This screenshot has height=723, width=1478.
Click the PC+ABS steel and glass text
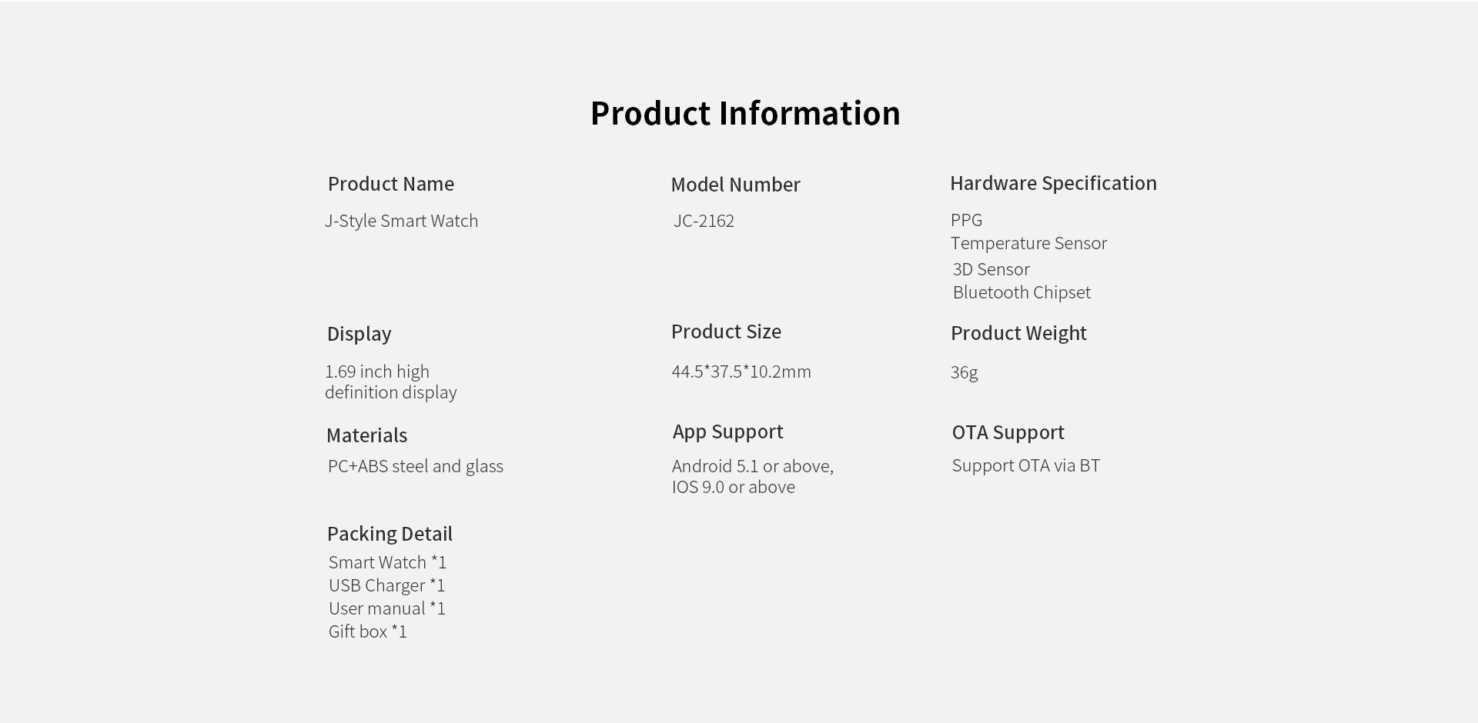tap(416, 466)
